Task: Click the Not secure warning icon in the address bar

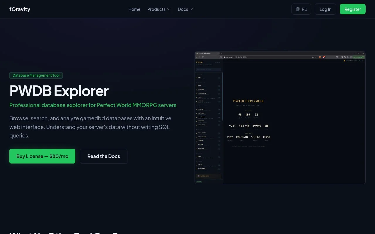Action: tap(225, 57)
